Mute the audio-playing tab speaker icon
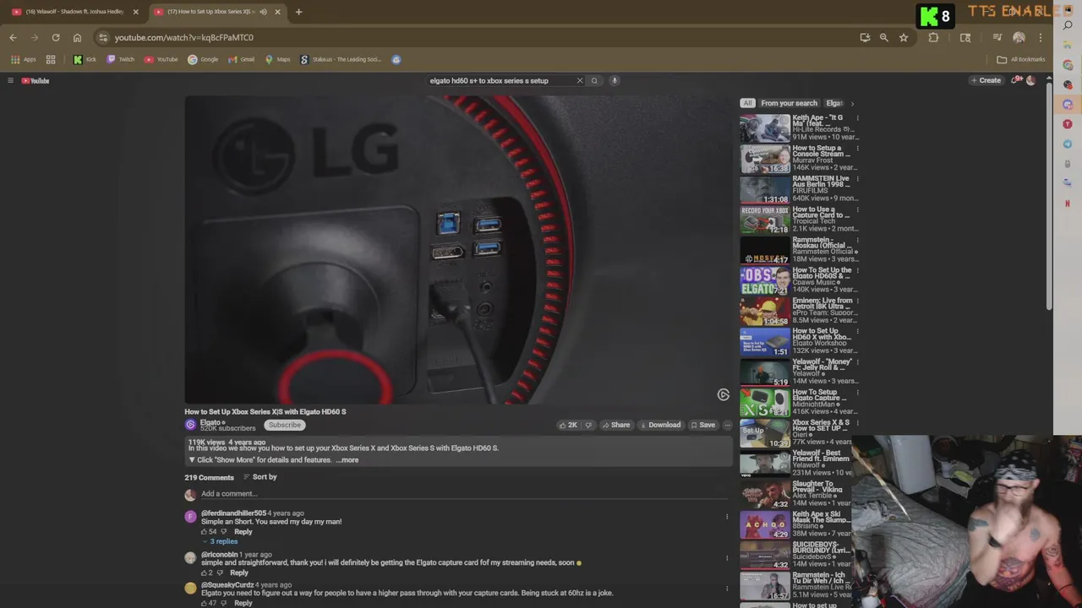Viewport: 1082px width, 608px height. pos(263,12)
